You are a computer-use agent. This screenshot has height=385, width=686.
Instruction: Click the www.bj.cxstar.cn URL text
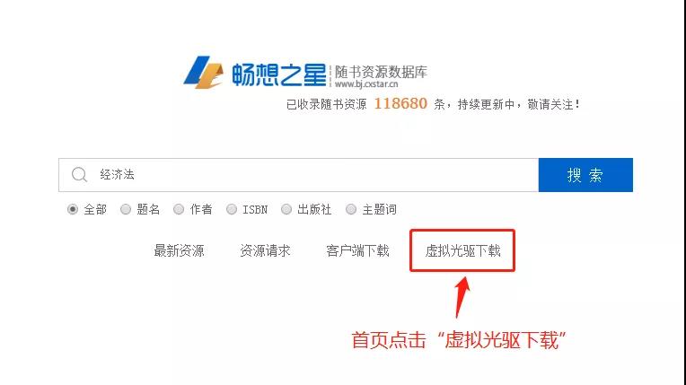coord(366,84)
